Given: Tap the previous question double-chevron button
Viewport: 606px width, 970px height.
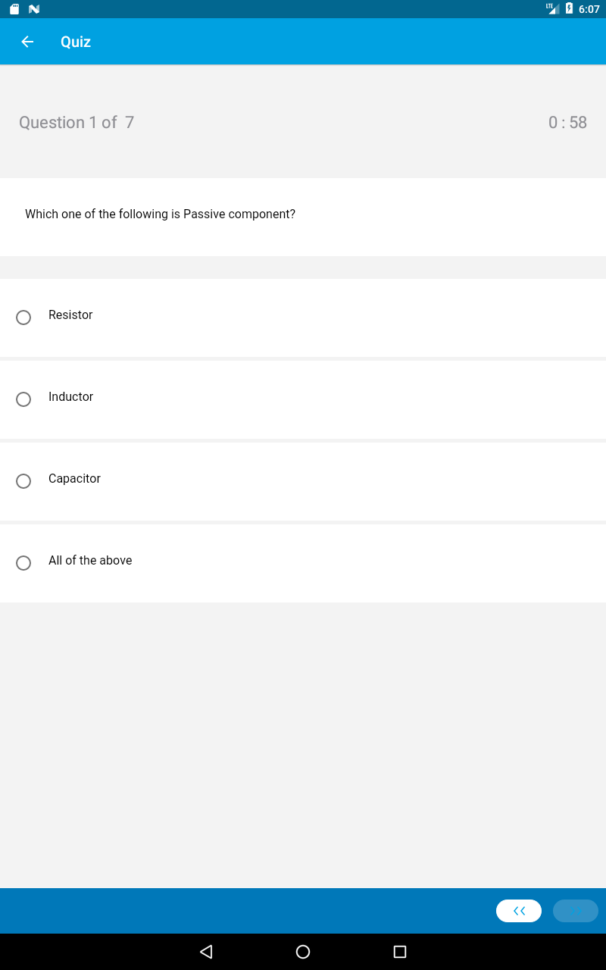Looking at the screenshot, I should point(519,911).
